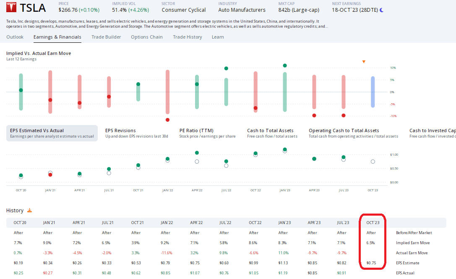The image size is (456, 279).
Task: Show the EPS Revisions metric
Action: point(137,133)
